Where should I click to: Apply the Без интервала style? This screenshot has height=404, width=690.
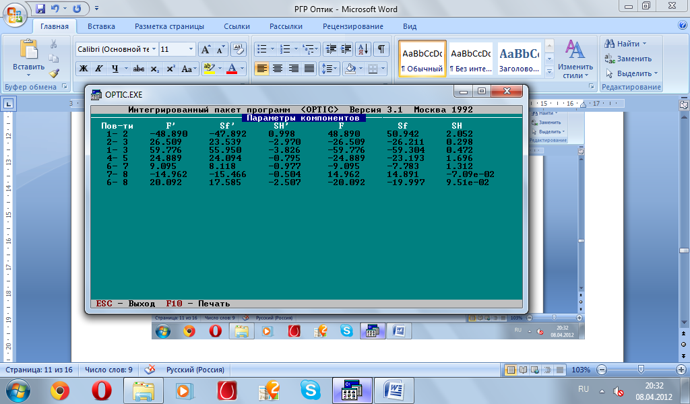pos(470,59)
